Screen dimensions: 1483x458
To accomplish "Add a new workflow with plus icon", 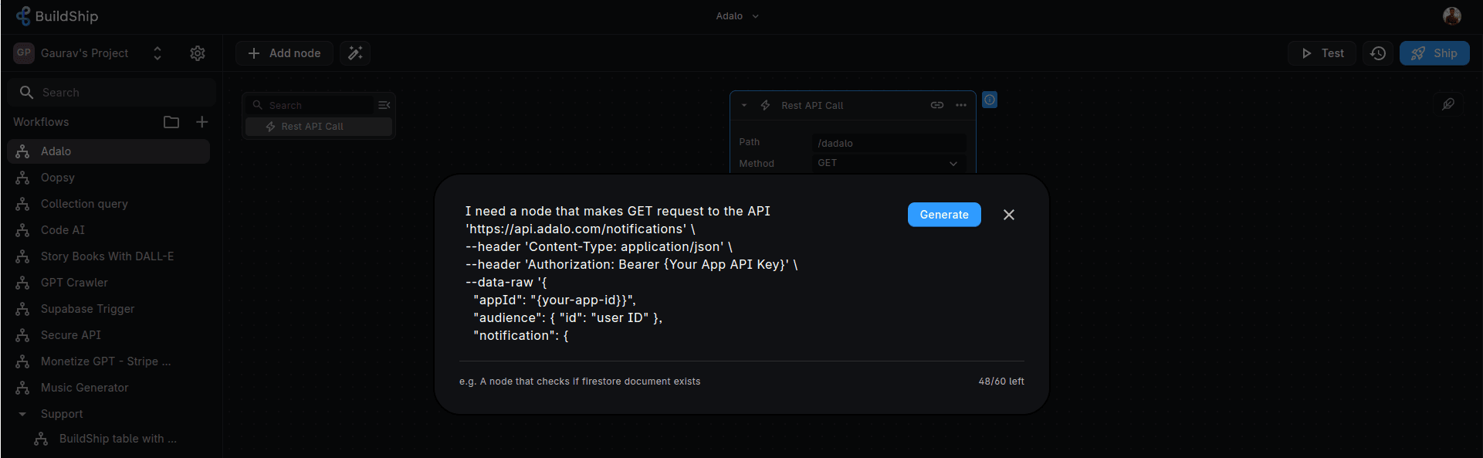I will coord(202,122).
